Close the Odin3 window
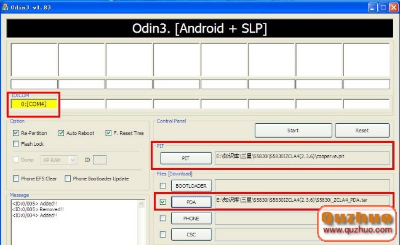The width and height of the screenshot is (400, 245). 393,7
